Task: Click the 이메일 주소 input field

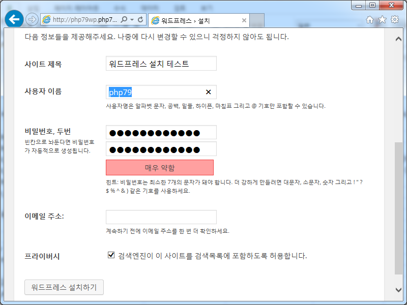Action: (x=161, y=217)
